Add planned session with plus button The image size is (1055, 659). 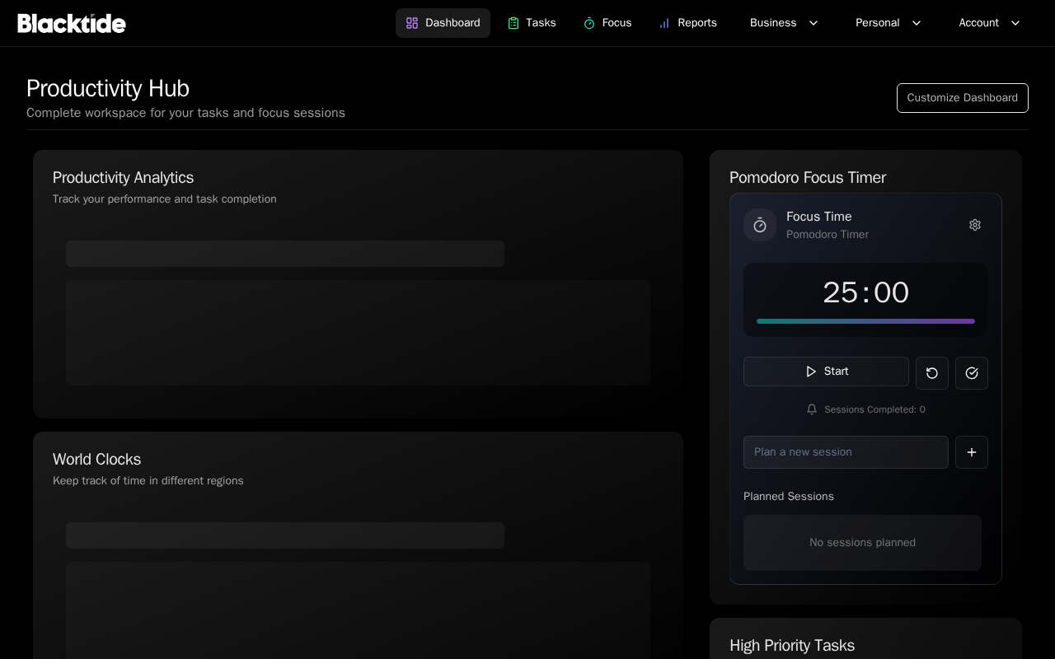click(972, 452)
